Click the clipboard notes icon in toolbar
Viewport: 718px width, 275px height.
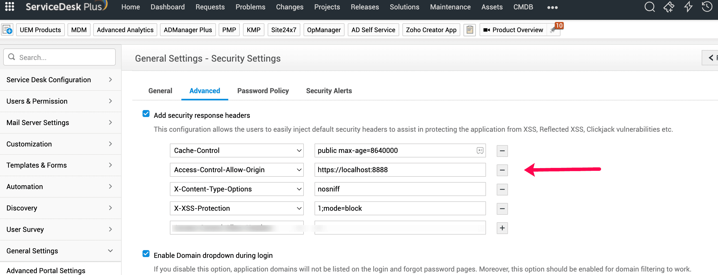(x=470, y=30)
